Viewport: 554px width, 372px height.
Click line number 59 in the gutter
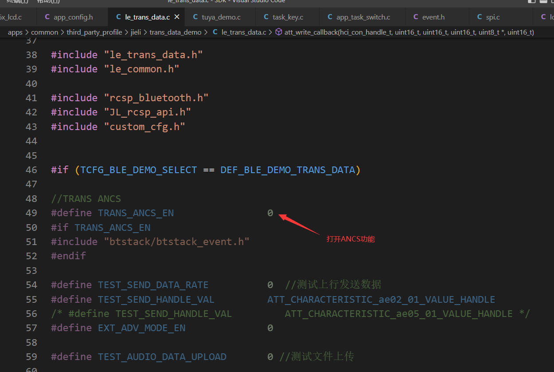(x=31, y=356)
